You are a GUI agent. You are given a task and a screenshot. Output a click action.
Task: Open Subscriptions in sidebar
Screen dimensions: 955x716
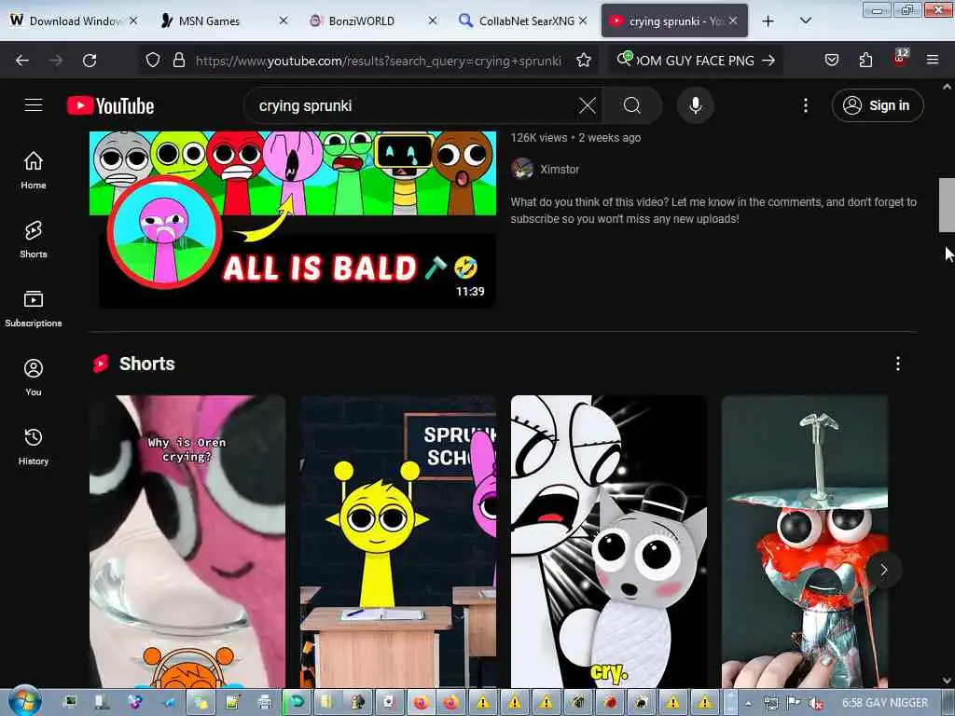click(34, 308)
